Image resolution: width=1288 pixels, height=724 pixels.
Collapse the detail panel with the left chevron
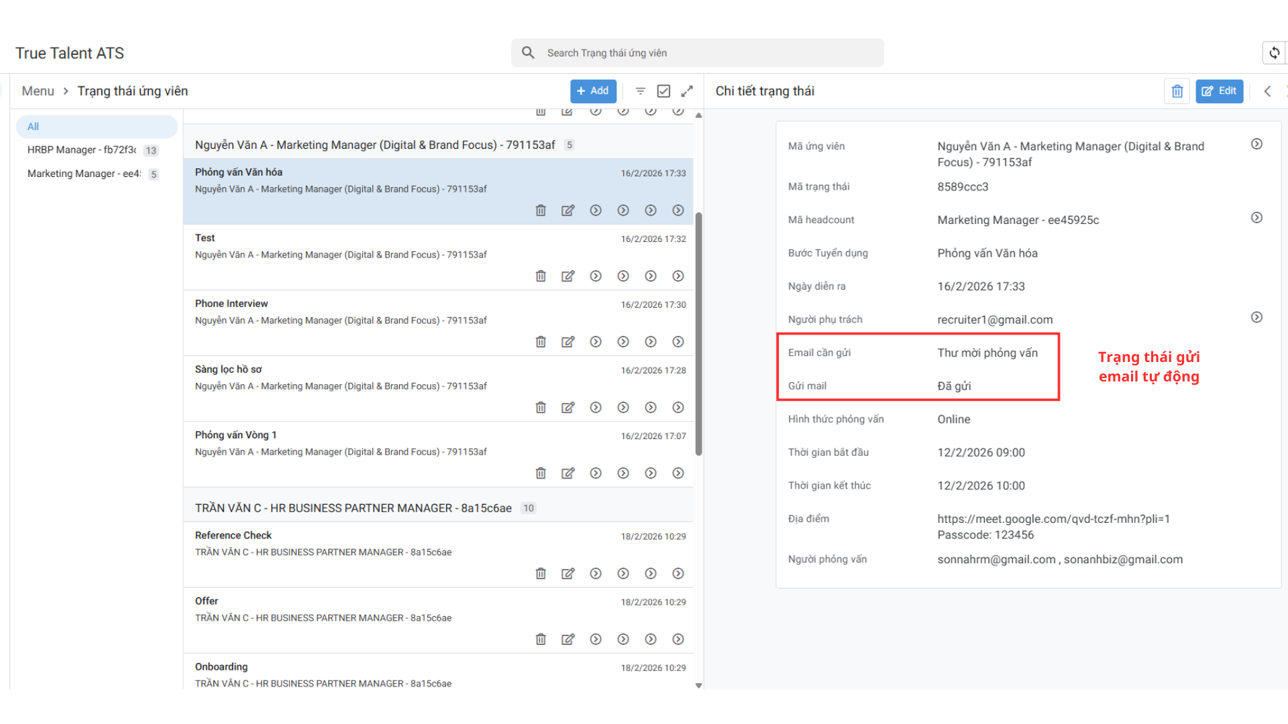pos(1267,90)
